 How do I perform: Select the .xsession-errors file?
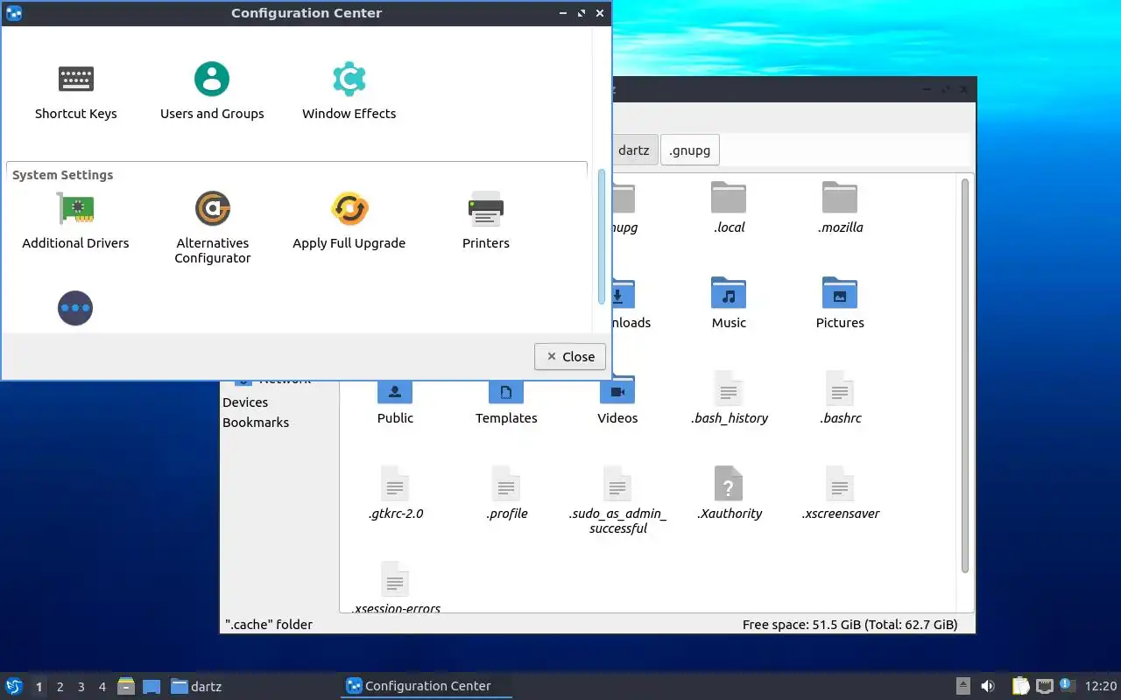click(x=395, y=588)
